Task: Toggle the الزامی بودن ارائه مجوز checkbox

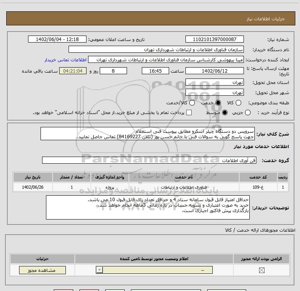Action: pos(261,270)
